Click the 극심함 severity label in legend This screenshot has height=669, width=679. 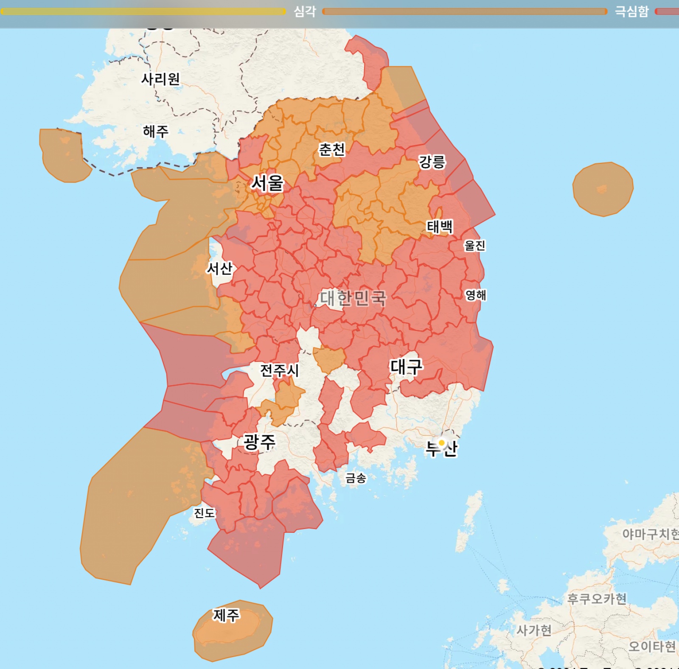tap(631, 11)
